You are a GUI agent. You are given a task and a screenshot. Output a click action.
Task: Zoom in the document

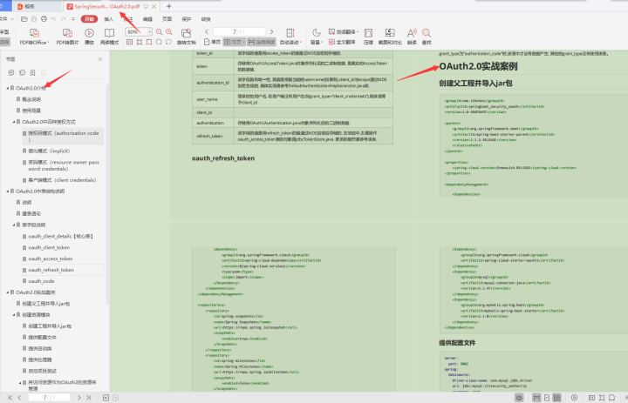(x=169, y=31)
